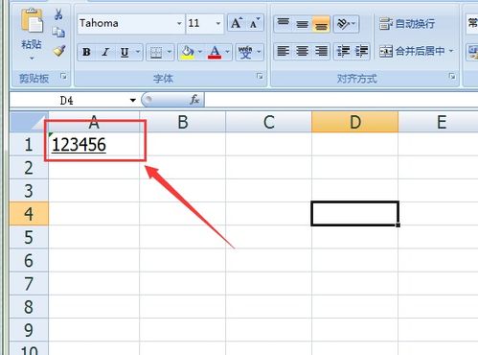The width and height of the screenshot is (478, 355).
Task: Center text horizontally
Action: 302,51
